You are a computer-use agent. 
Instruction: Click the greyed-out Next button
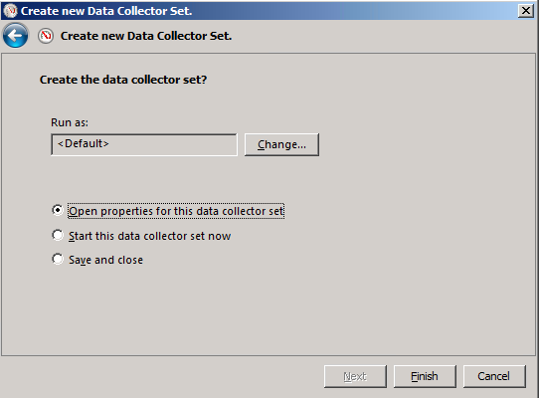pos(355,376)
